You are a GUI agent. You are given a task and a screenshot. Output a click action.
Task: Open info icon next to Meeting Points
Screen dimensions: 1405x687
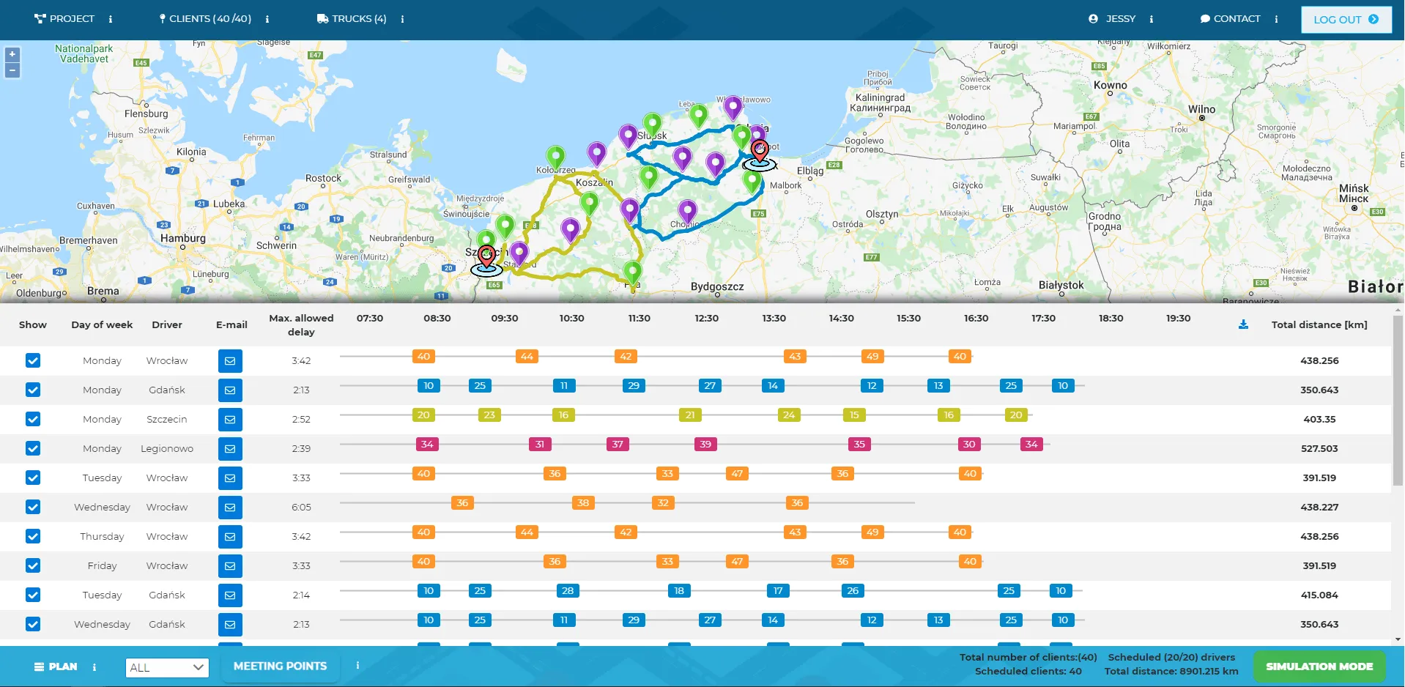[357, 665]
